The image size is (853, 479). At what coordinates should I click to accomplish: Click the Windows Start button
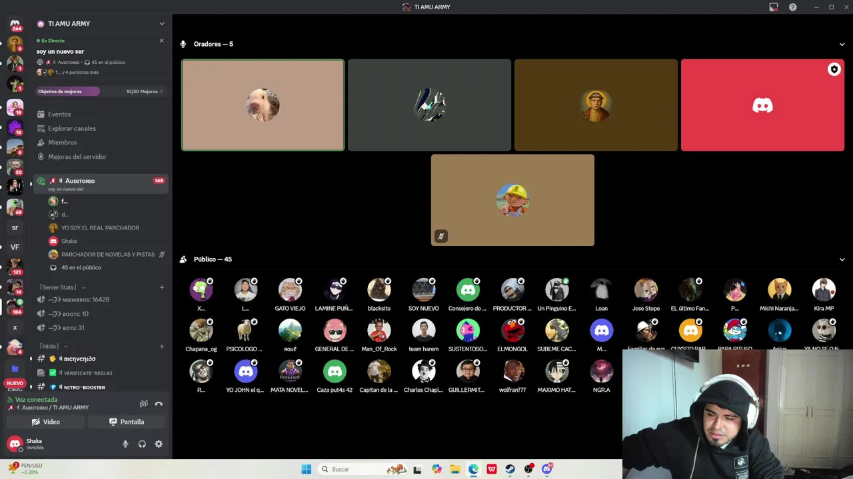click(306, 469)
